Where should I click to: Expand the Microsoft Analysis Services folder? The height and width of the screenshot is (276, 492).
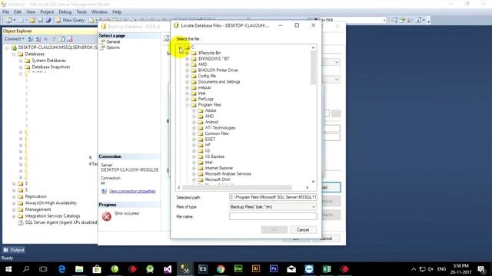(194, 174)
